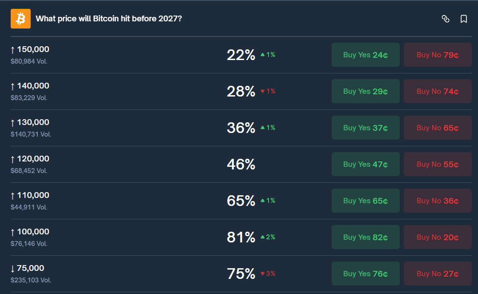Screen dimensions: 478x294
Task: Click the down-arrow glyph before 75,000
Action: point(13,268)
